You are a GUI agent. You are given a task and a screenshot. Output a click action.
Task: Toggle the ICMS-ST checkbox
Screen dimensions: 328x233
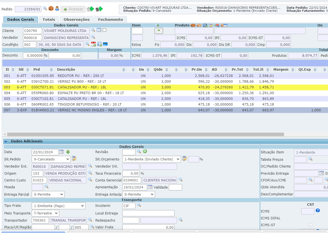coord(310,225)
